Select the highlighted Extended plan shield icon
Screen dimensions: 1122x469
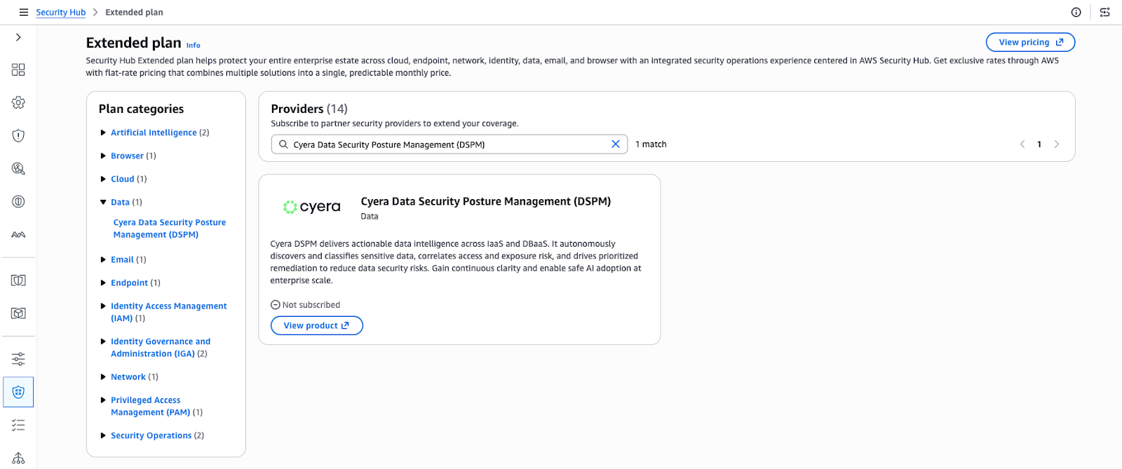[x=18, y=392]
